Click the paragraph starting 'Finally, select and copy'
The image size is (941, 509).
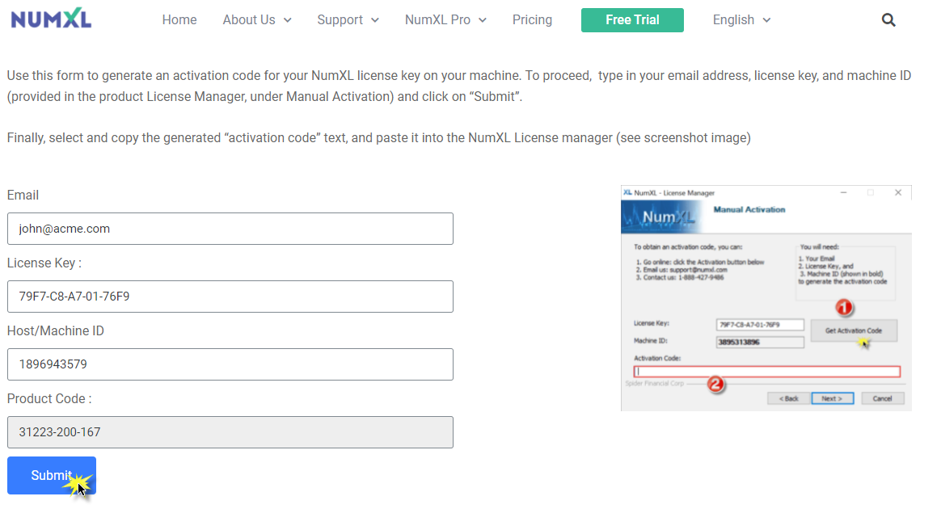point(378,138)
